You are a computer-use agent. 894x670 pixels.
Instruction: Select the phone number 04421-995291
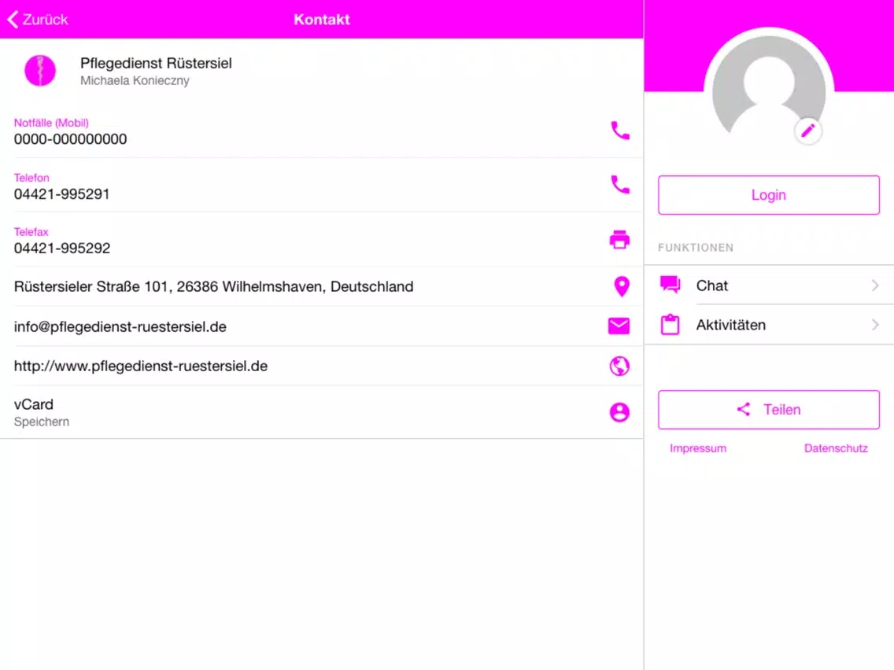pyautogui.click(x=61, y=194)
